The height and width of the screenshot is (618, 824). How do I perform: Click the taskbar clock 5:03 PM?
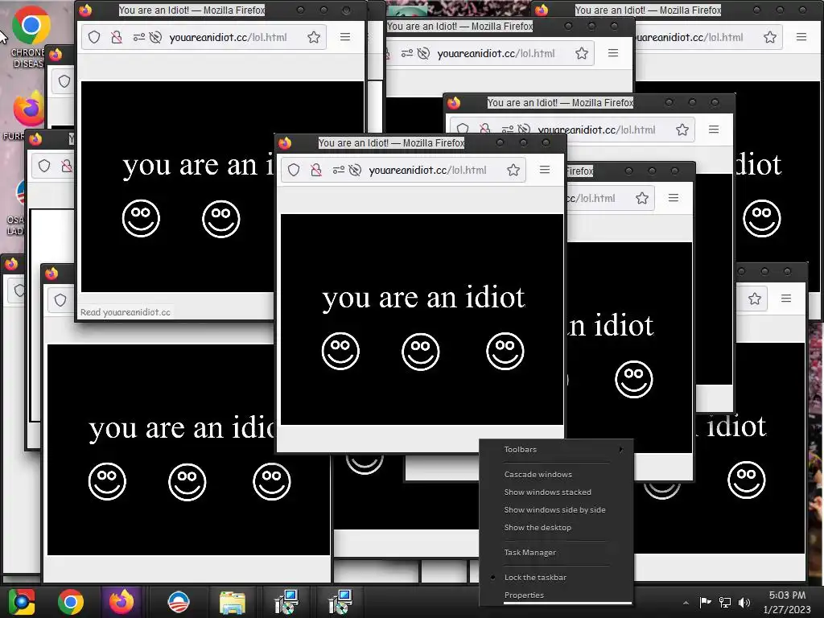787,595
